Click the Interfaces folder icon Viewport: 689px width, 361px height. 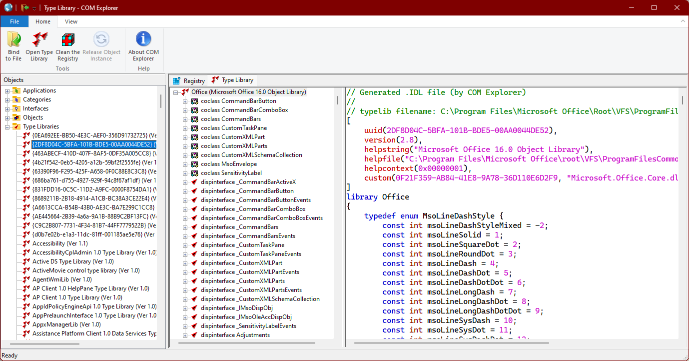(x=16, y=108)
